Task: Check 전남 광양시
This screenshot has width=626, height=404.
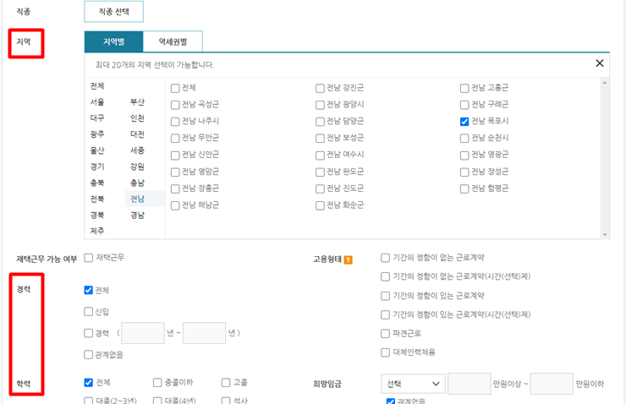Action: pyautogui.click(x=320, y=105)
